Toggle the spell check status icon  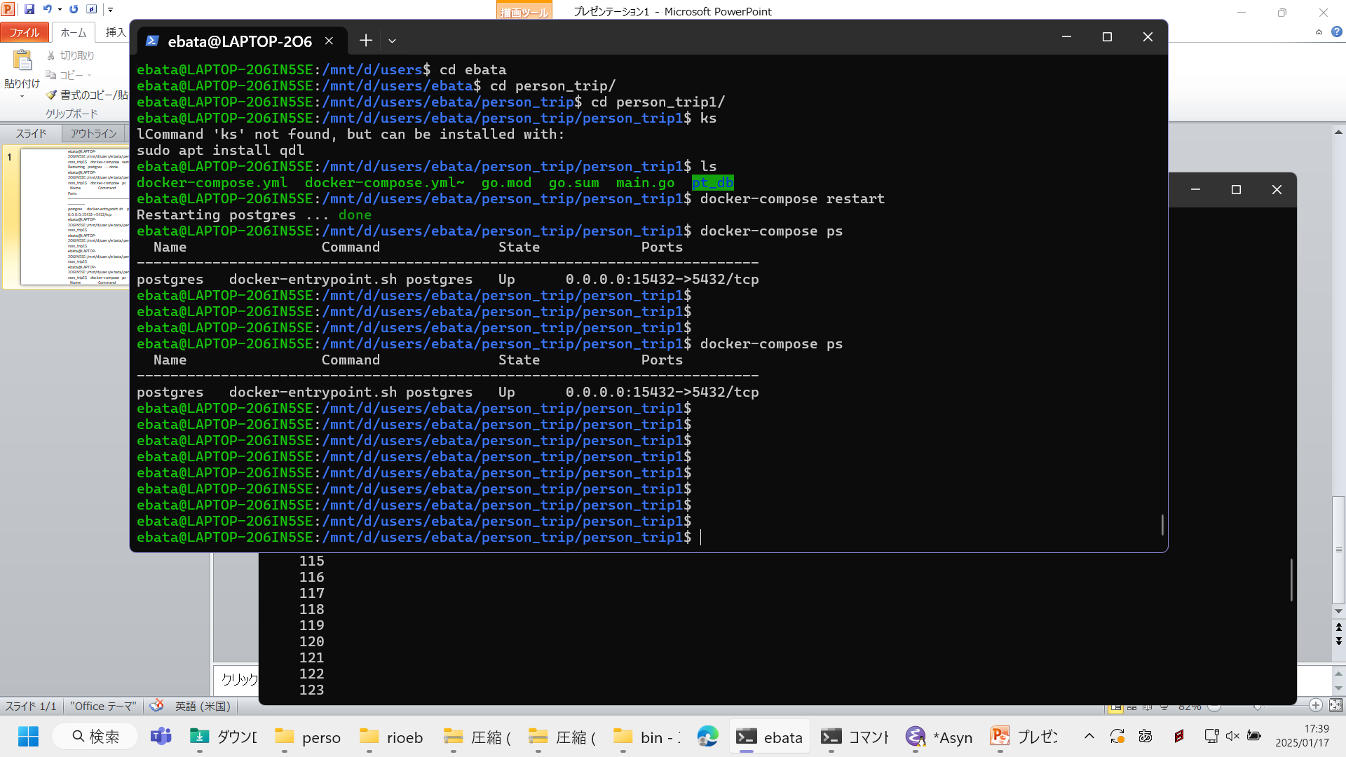coord(157,706)
